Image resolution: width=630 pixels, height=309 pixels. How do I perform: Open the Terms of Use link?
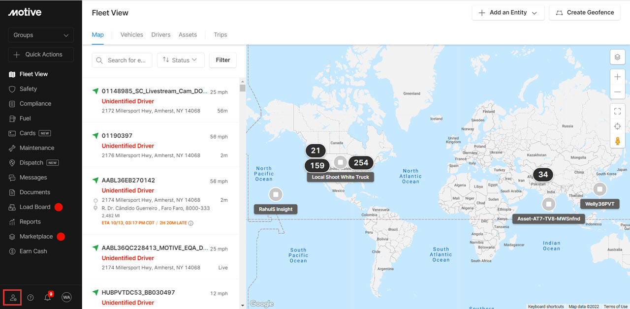click(616, 307)
